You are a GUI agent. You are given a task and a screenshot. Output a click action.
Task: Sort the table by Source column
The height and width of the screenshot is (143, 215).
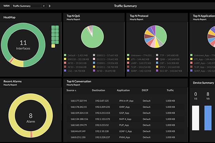pyautogui.click(x=71, y=90)
